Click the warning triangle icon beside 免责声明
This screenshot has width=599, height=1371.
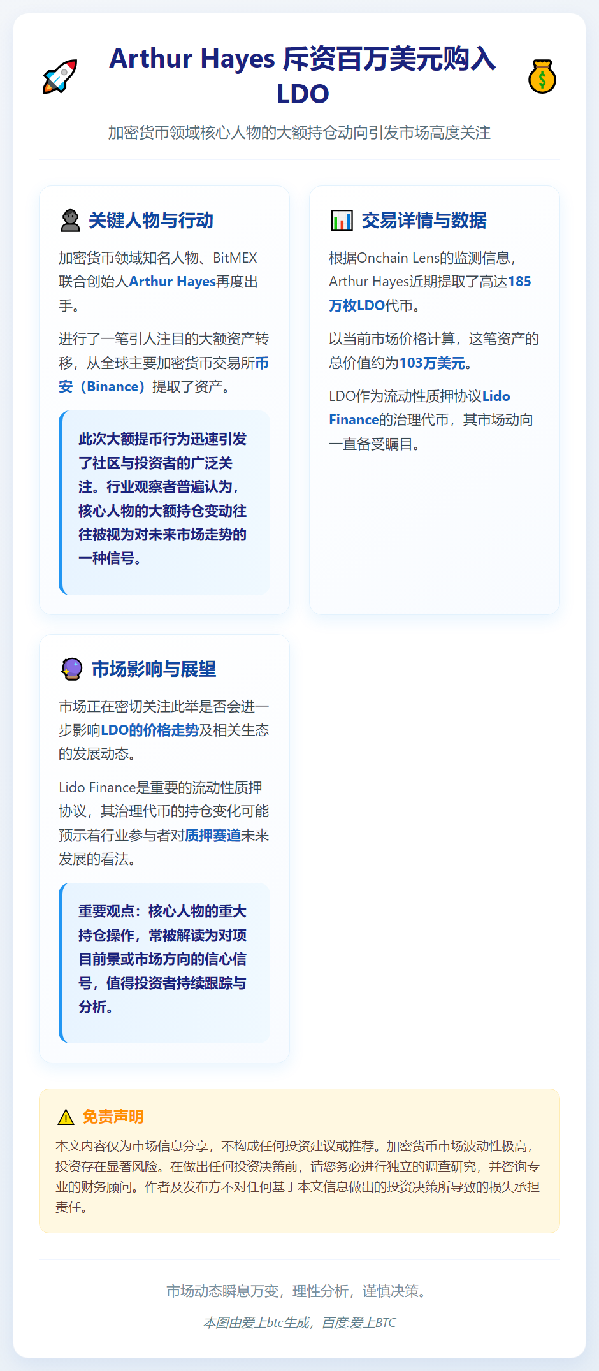tap(66, 1117)
